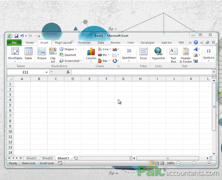This screenshot has height=180, width=222.
Task: Open the WordArt dropdown
Action: [197, 49]
